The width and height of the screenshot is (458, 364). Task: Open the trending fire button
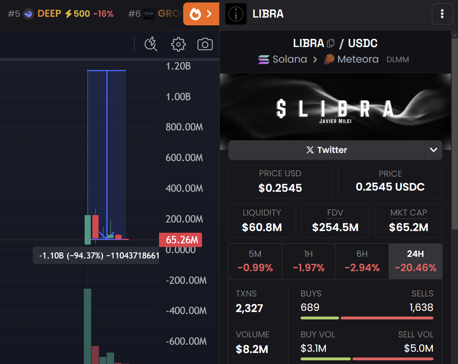[x=201, y=14]
